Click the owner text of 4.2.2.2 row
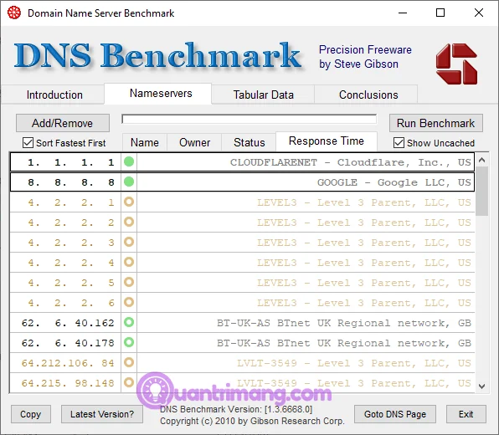499x435 pixels. click(x=364, y=223)
